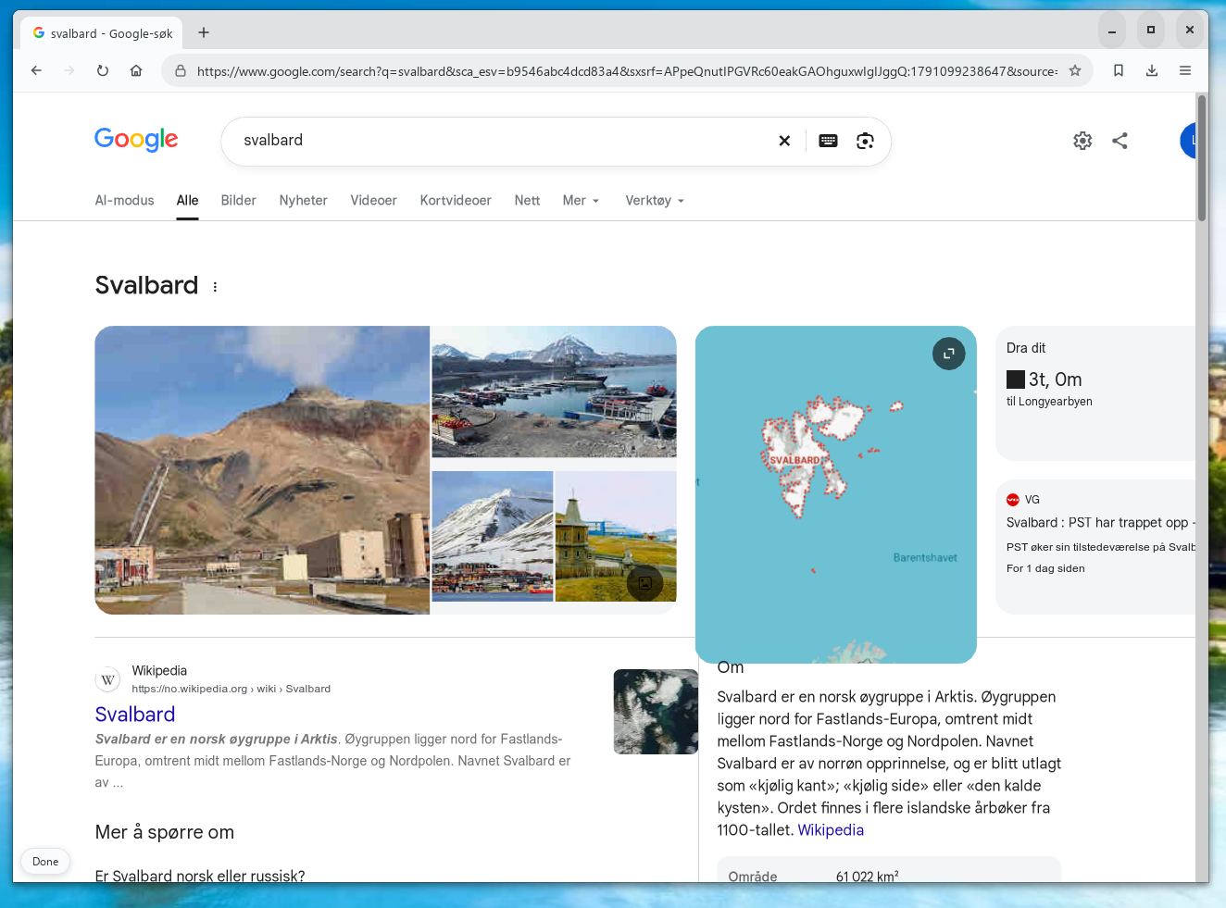
Task: Expand the Mer dropdown in the search tabs
Action: [581, 201]
